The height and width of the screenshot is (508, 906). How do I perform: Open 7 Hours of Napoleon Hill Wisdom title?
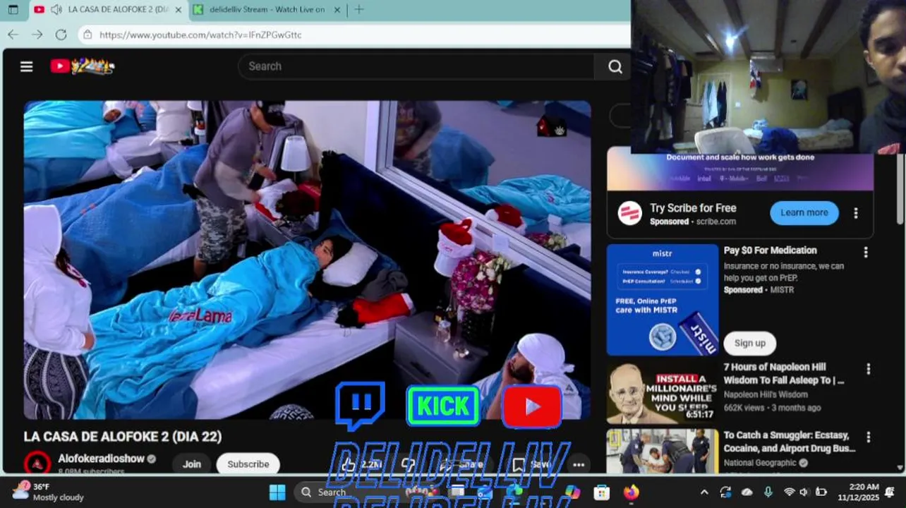(784, 373)
